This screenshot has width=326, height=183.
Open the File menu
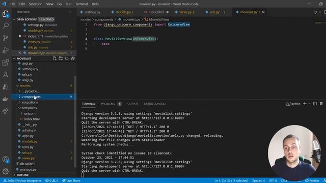click(13, 4)
